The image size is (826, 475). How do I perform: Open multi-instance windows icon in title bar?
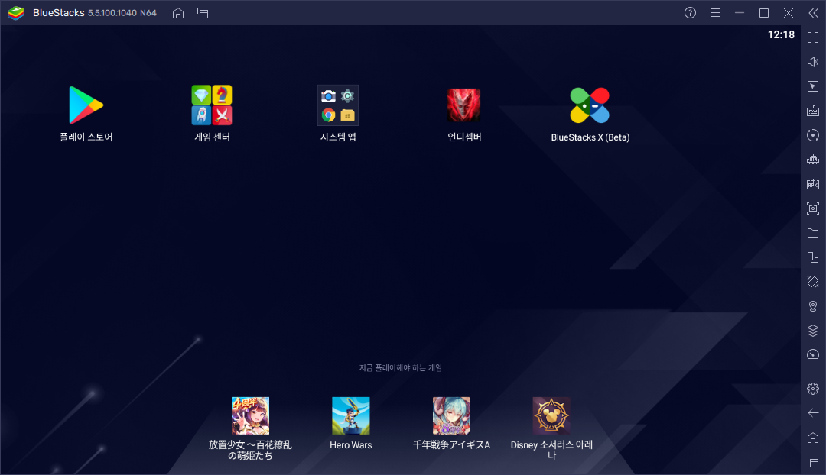203,13
